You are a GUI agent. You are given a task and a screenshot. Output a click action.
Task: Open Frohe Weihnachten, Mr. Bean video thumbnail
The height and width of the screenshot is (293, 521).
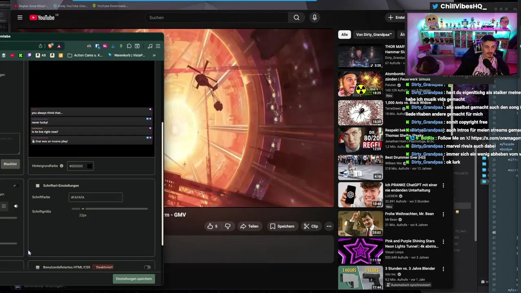point(360,223)
